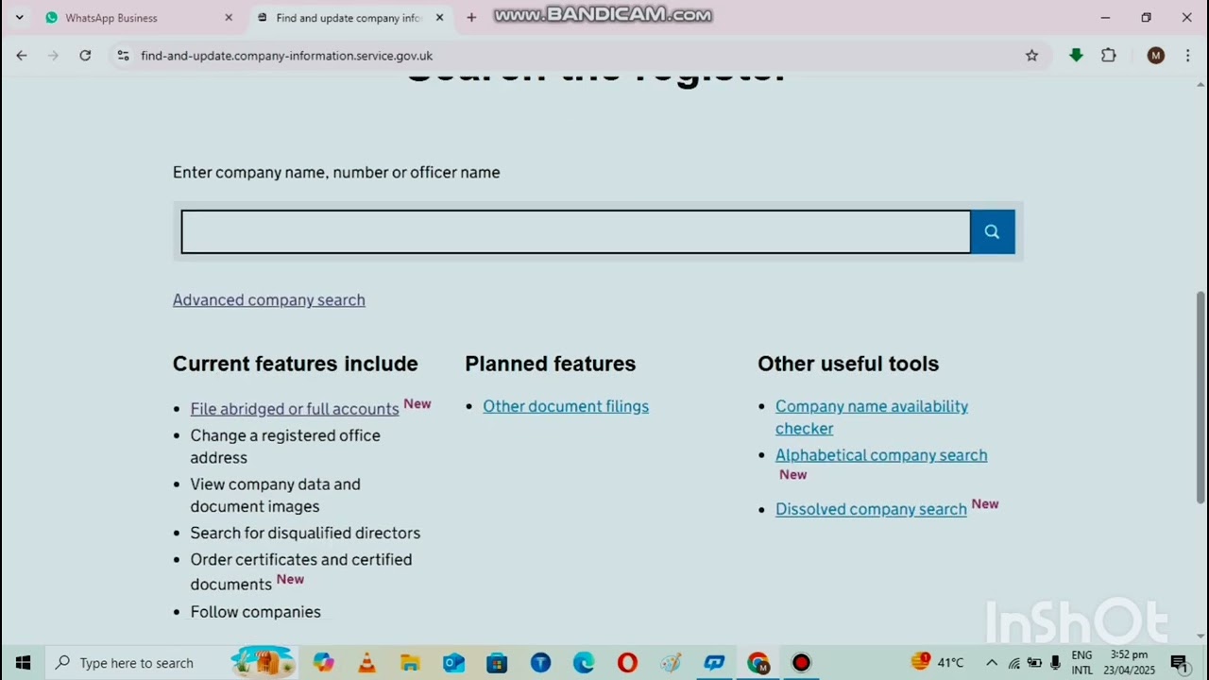The image size is (1209, 680).
Task: Open the blue chat-bubble app on taskbar
Action: tap(714, 663)
